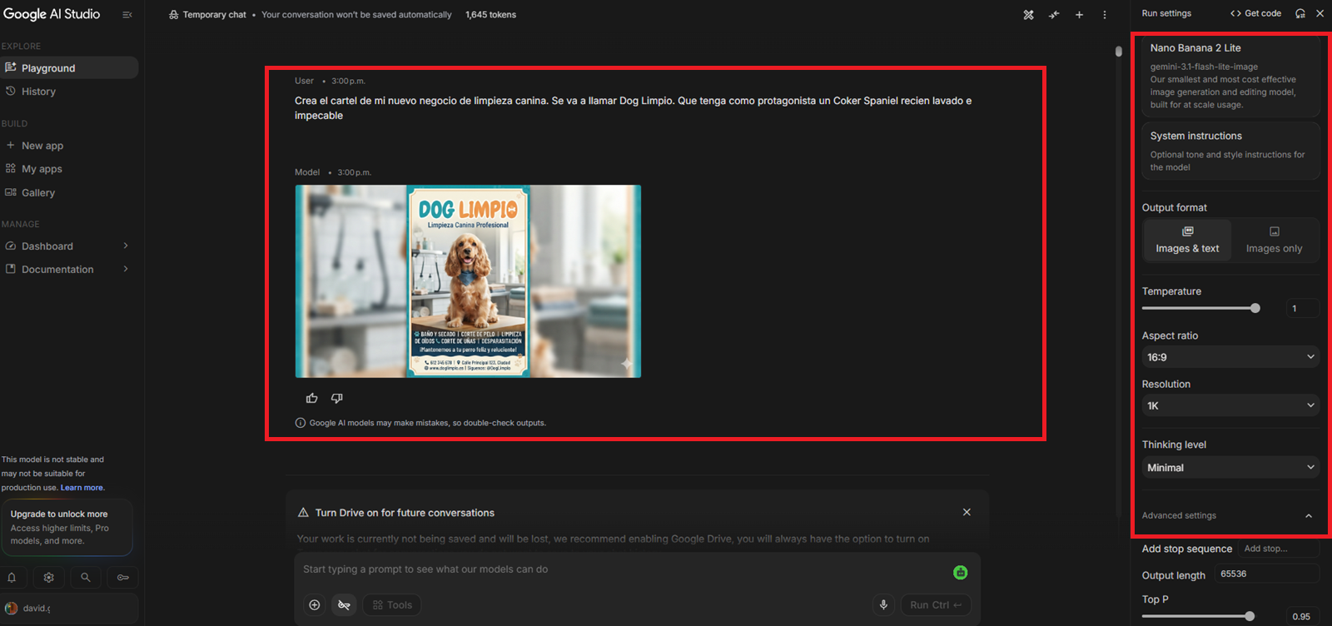This screenshot has width=1332, height=626.
Task: Click the incognito Temporary chat icon
Action: pyautogui.click(x=174, y=15)
